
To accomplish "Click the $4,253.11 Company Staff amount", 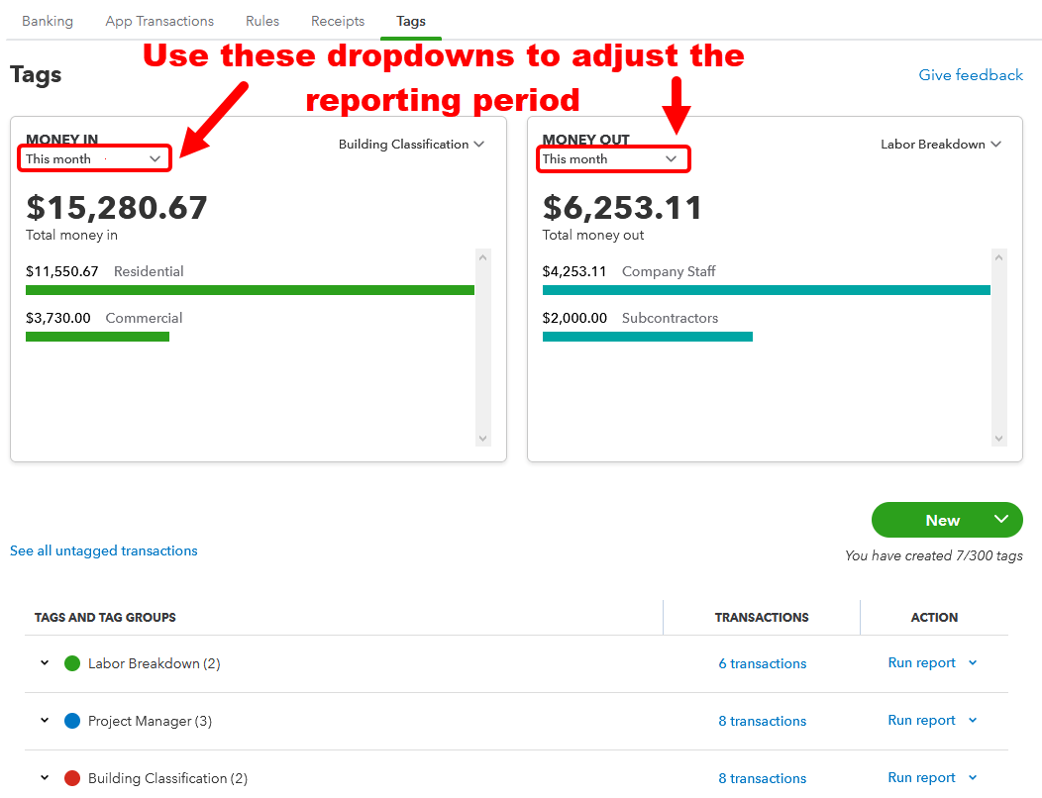I will tap(574, 271).
